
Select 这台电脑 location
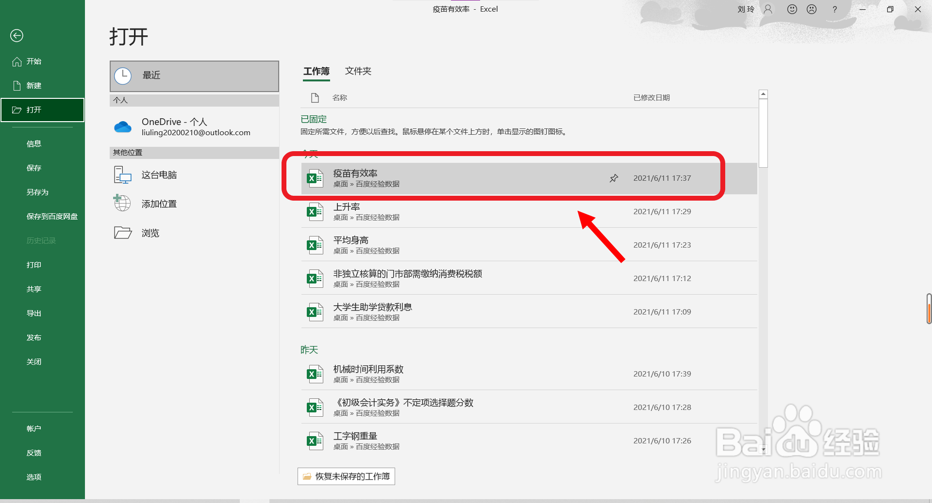pyautogui.click(x=194, y=175)
